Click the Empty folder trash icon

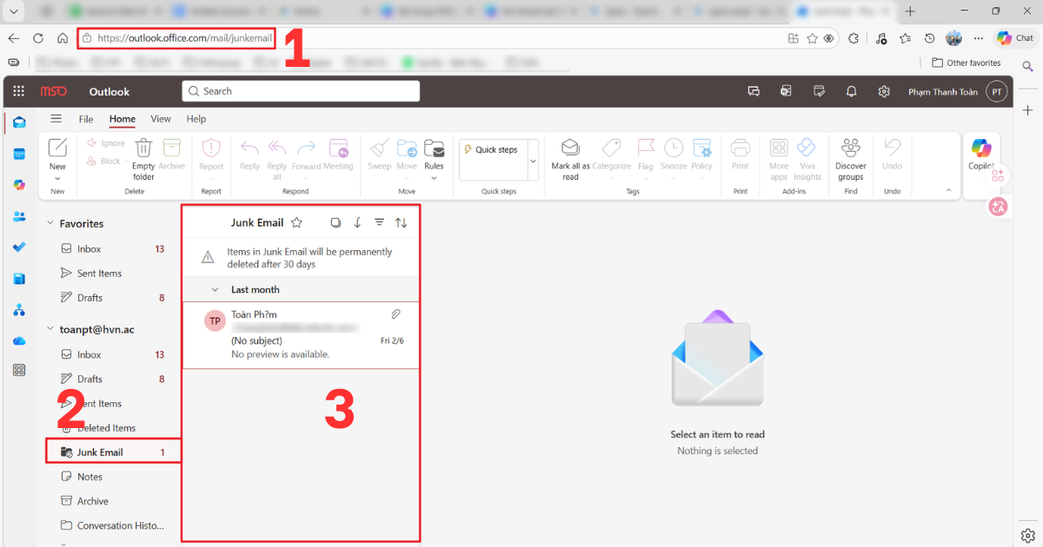(143, 149)
